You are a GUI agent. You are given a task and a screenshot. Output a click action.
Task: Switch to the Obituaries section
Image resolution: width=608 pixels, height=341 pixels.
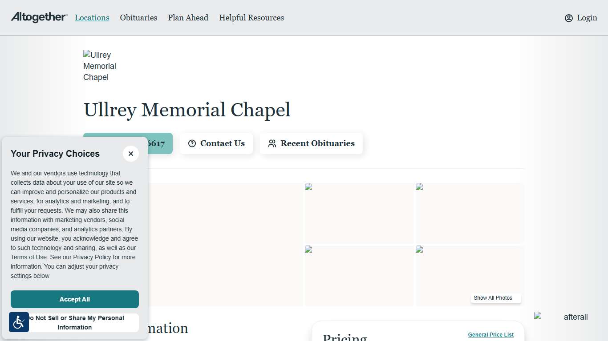(x=138, y=18)
